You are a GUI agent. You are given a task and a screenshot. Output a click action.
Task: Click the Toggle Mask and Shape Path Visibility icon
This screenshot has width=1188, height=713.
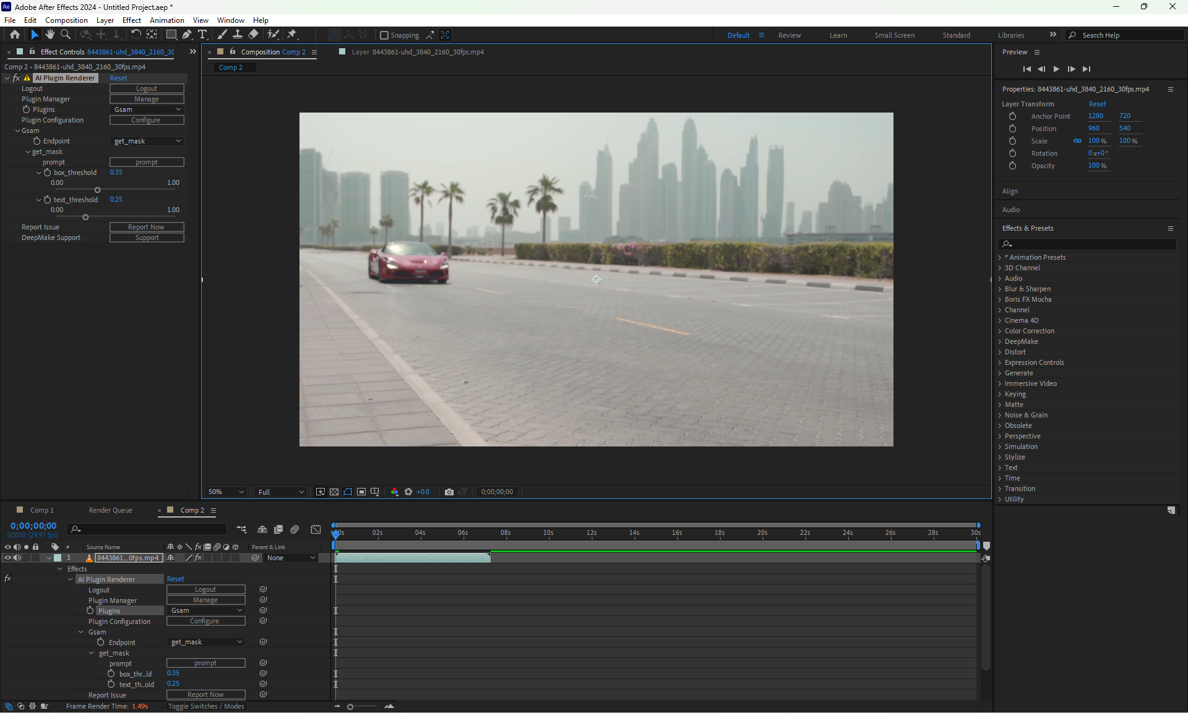point(348,492)
